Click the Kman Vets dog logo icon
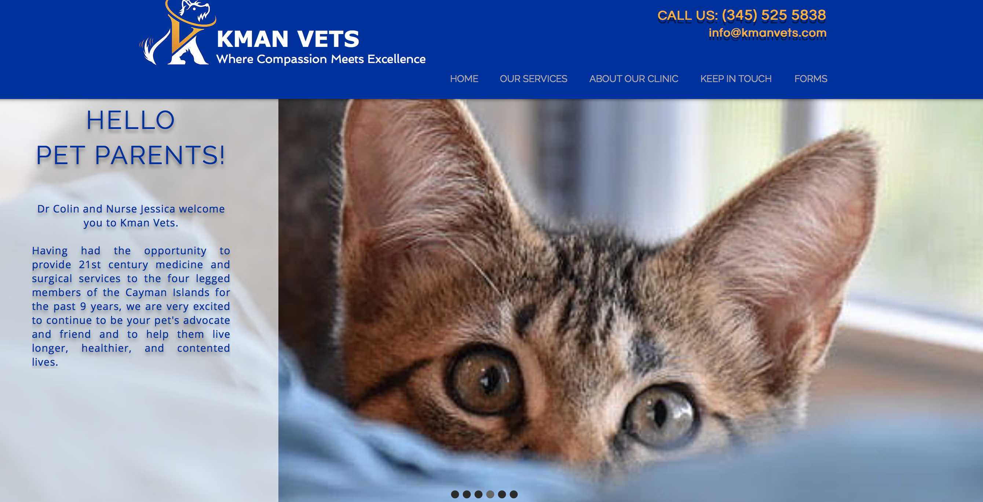 (x=178, y=32)
